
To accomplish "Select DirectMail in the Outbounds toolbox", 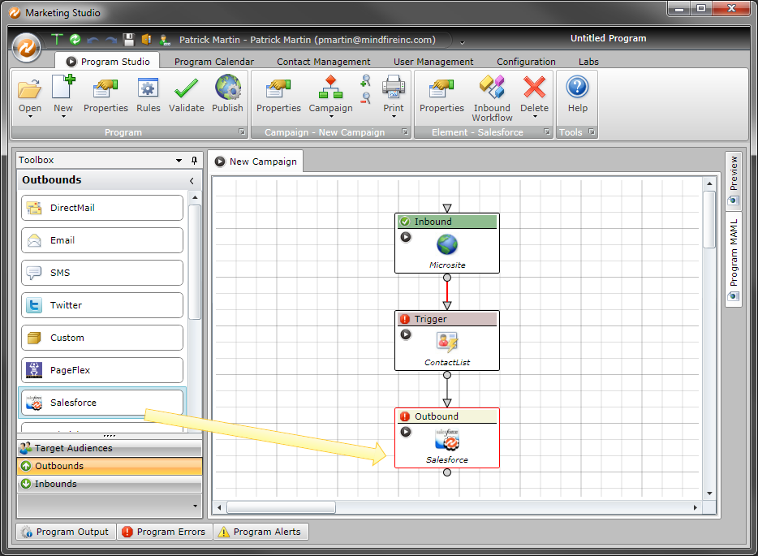I will tap(102, 208).
